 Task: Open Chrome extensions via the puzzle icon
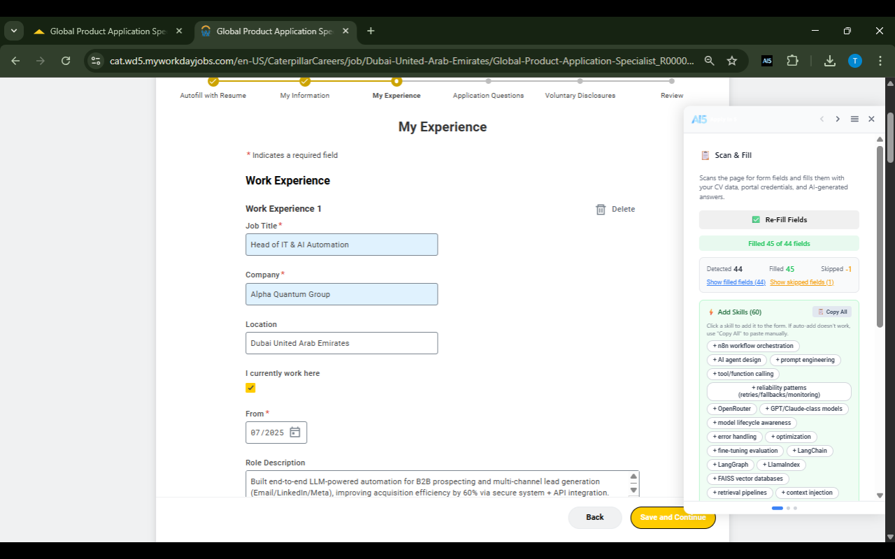pyautogui.click(x=792, y=61)
